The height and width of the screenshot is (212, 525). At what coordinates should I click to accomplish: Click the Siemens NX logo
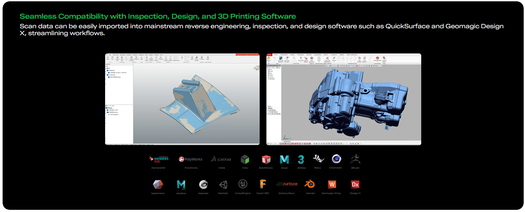tap(158, 159)
